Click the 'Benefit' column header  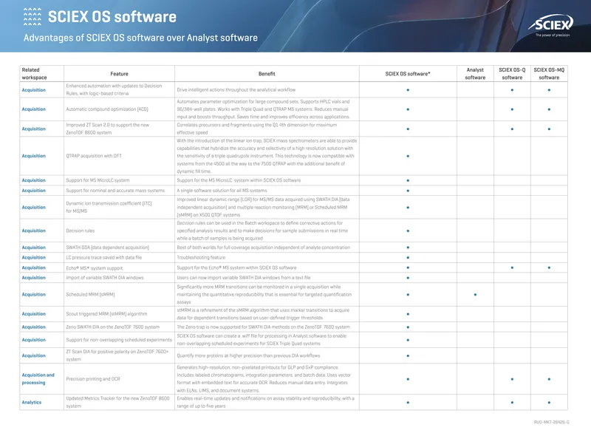pos(267,74)
